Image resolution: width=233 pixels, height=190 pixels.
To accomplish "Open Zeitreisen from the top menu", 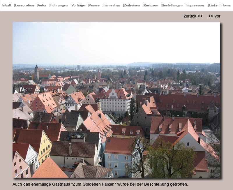I will tap(132, 5).
